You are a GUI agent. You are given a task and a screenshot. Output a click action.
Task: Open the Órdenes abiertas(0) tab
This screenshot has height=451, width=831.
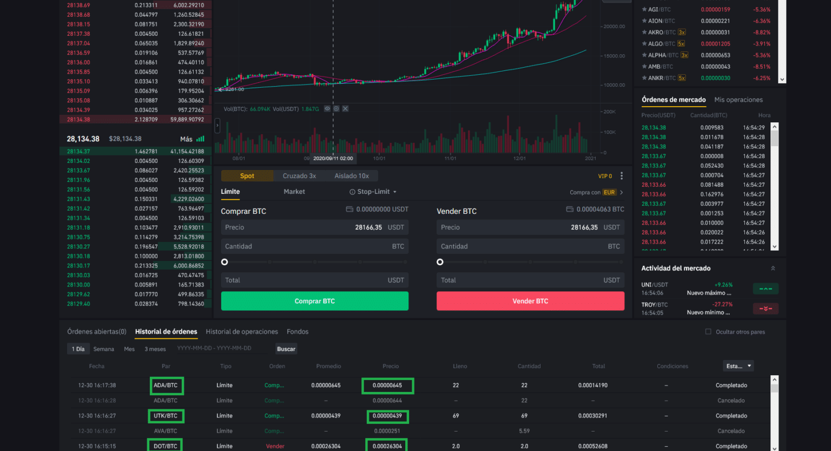[97, 331]
